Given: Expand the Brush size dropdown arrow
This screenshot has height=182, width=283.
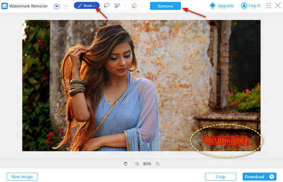Looking at the screenshot, I should tap(94, 6).
